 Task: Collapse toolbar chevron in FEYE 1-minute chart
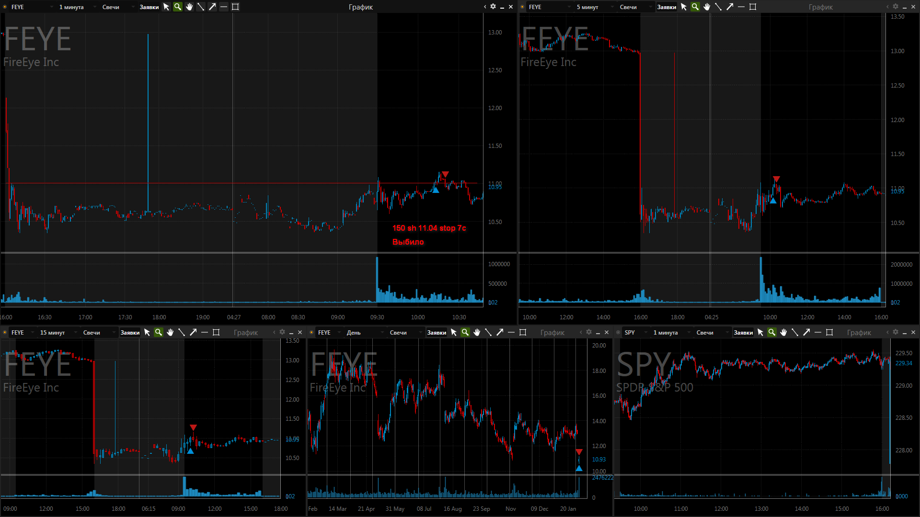[x=485, y=7]
